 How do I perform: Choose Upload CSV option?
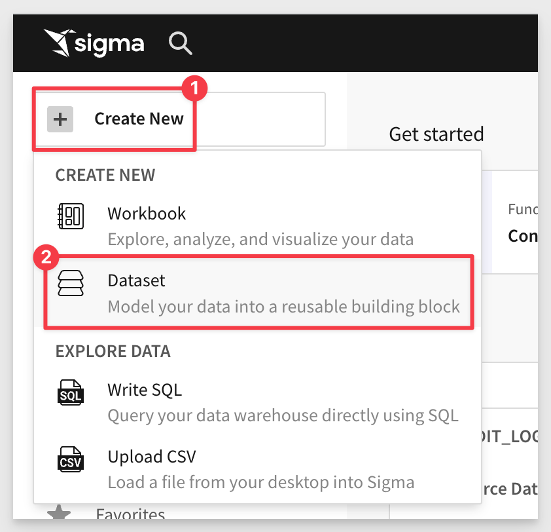point(258,469)
